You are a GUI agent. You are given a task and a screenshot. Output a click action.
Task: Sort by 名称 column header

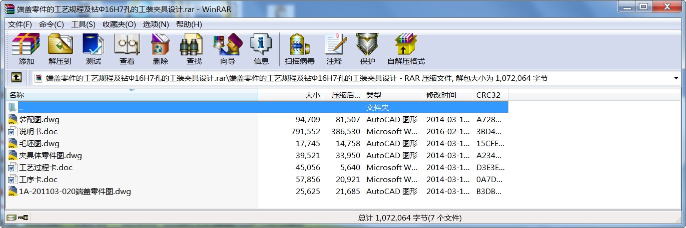coord(132,95)
